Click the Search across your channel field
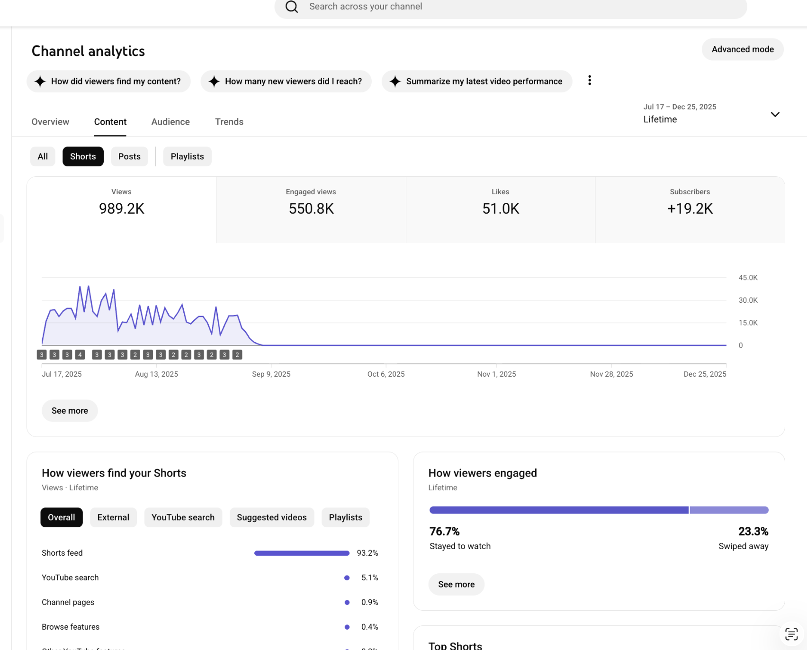The width and height of the screenshot is (807, 650). (511, 7)
